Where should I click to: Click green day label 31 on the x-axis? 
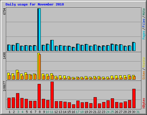[138, 112]
